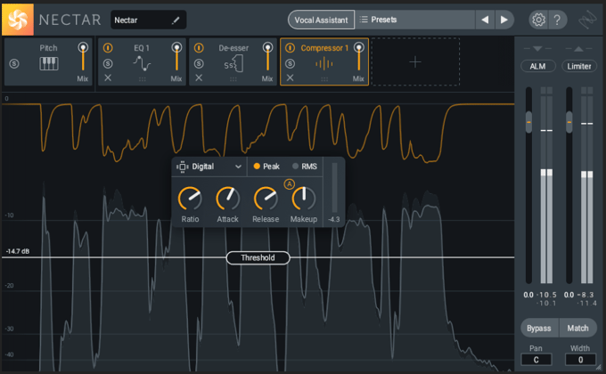606x374 pixels.
Task: Remove the EQ 1 module
Action: (108, 78)
